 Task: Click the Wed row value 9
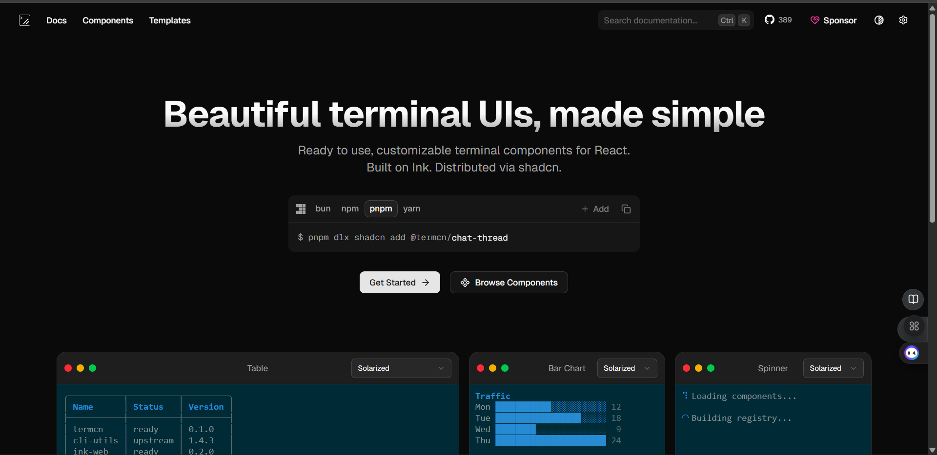(618, 429)
